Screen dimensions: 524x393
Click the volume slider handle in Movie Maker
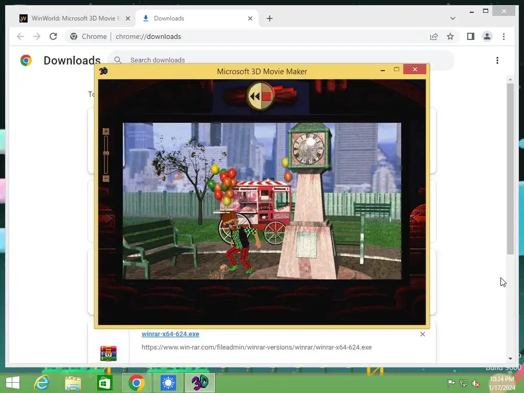[x=106, y=152]
